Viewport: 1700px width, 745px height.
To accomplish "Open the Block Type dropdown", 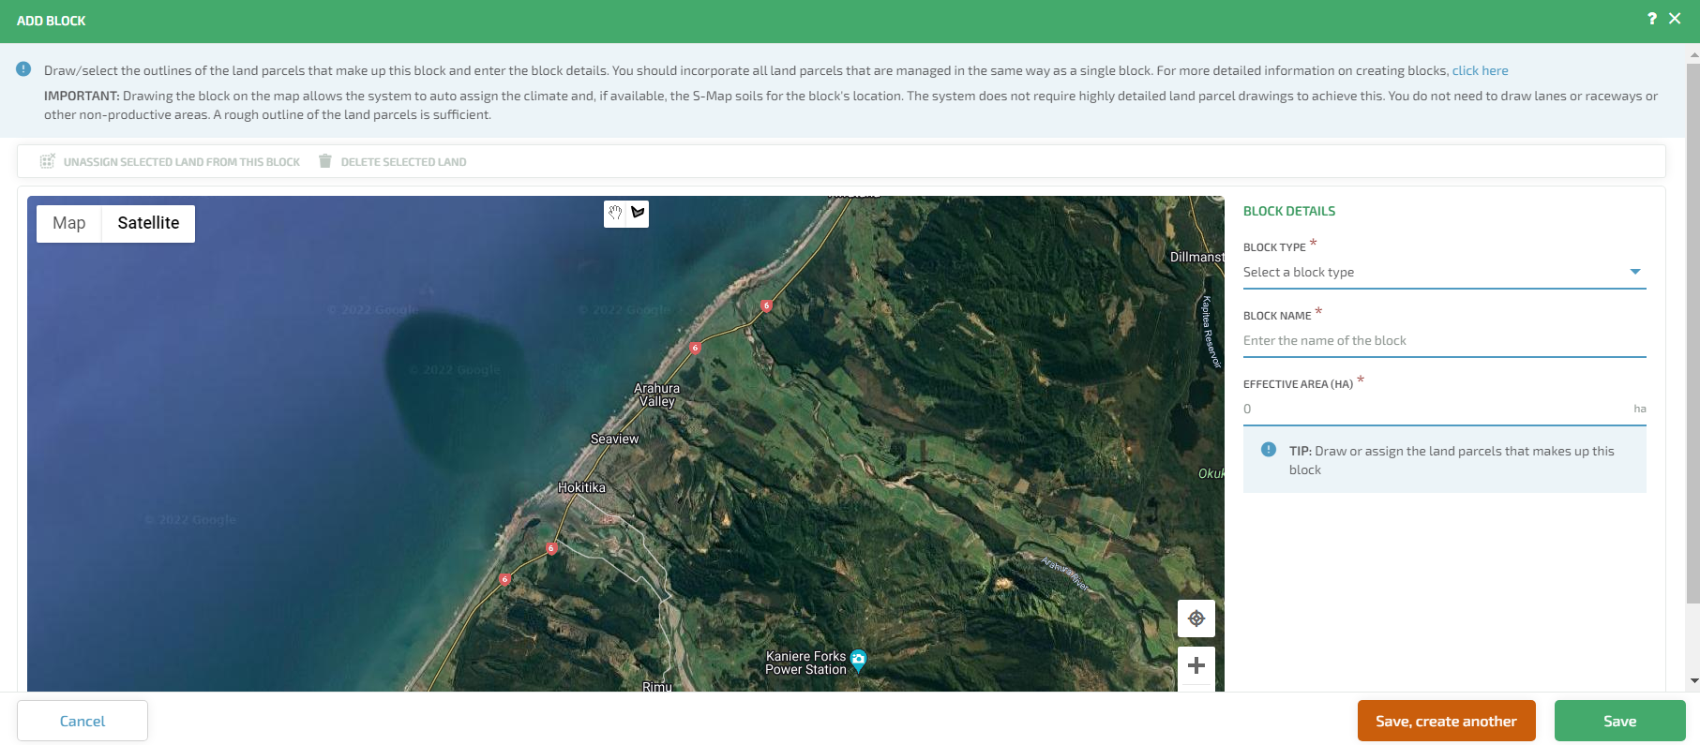I will click(1435, 272).
